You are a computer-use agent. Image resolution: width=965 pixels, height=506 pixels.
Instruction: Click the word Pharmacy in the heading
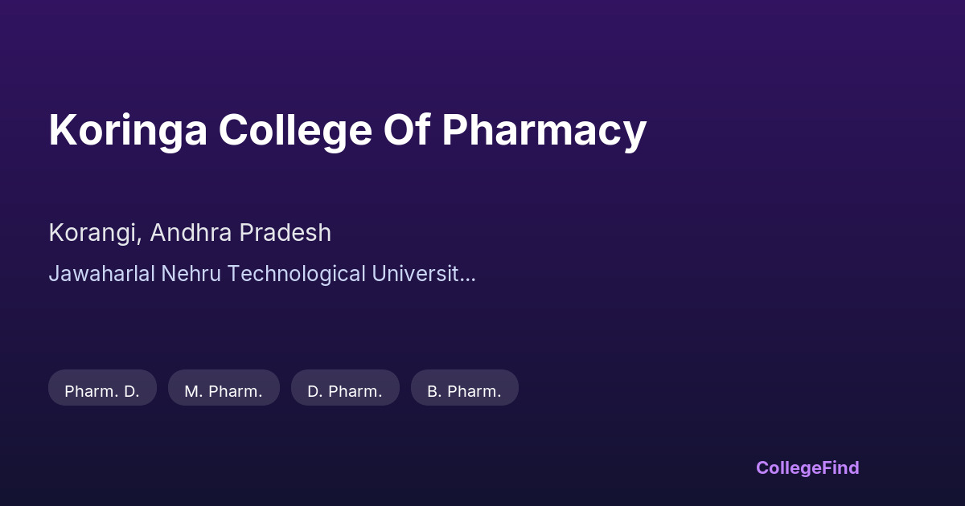[x=544, y=130]
